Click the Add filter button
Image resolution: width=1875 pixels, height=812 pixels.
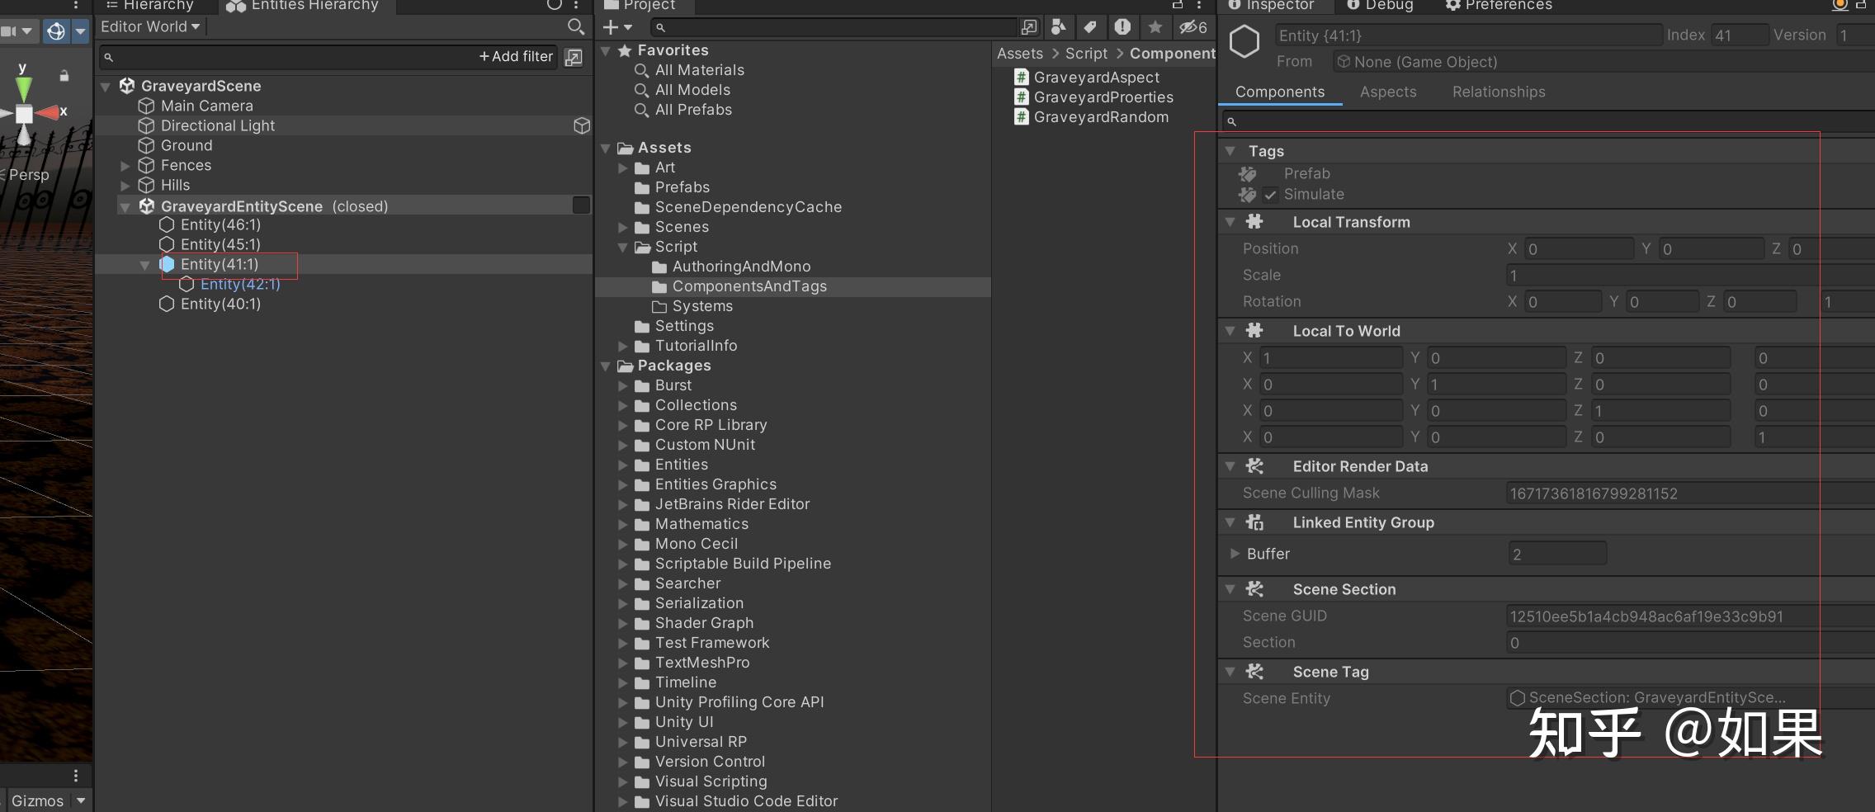click(514, 56)
